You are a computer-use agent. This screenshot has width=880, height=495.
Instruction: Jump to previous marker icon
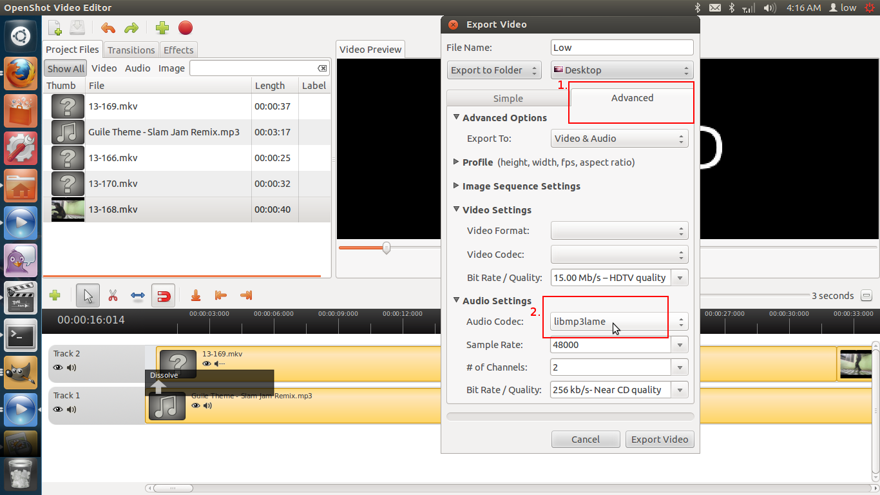tap(220, 295)
